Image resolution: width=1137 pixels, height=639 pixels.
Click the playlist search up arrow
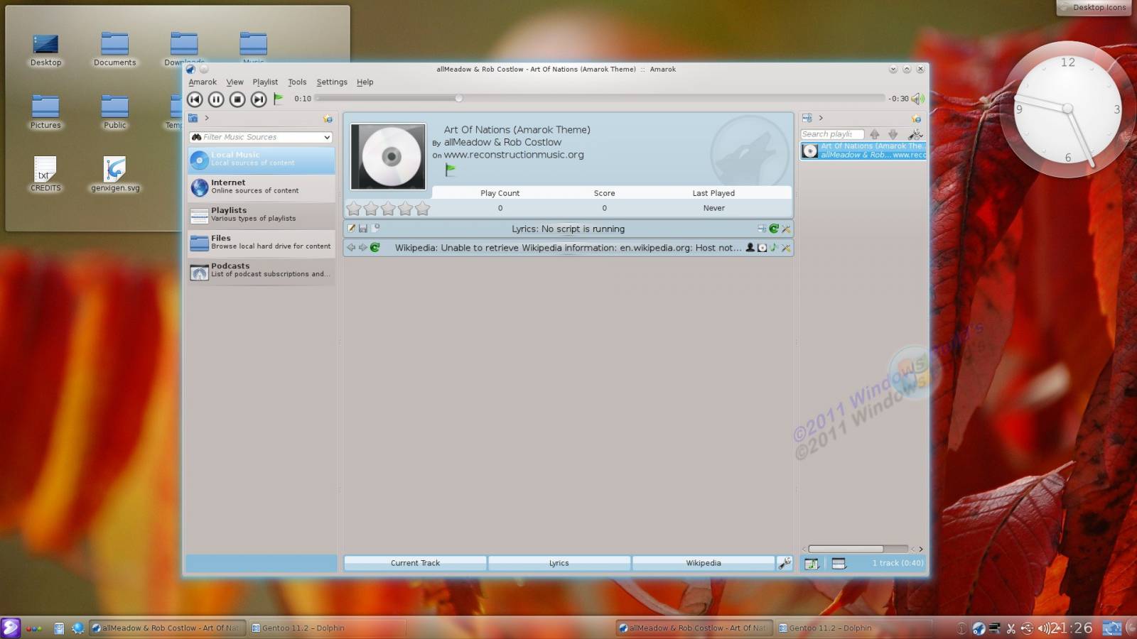click(x=875, y=134)
